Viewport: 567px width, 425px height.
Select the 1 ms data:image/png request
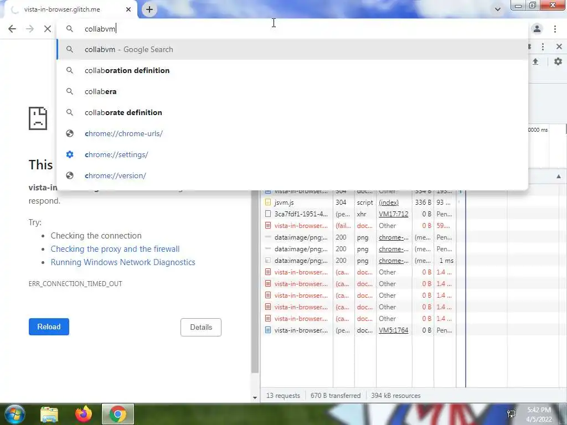coord(359,261)
